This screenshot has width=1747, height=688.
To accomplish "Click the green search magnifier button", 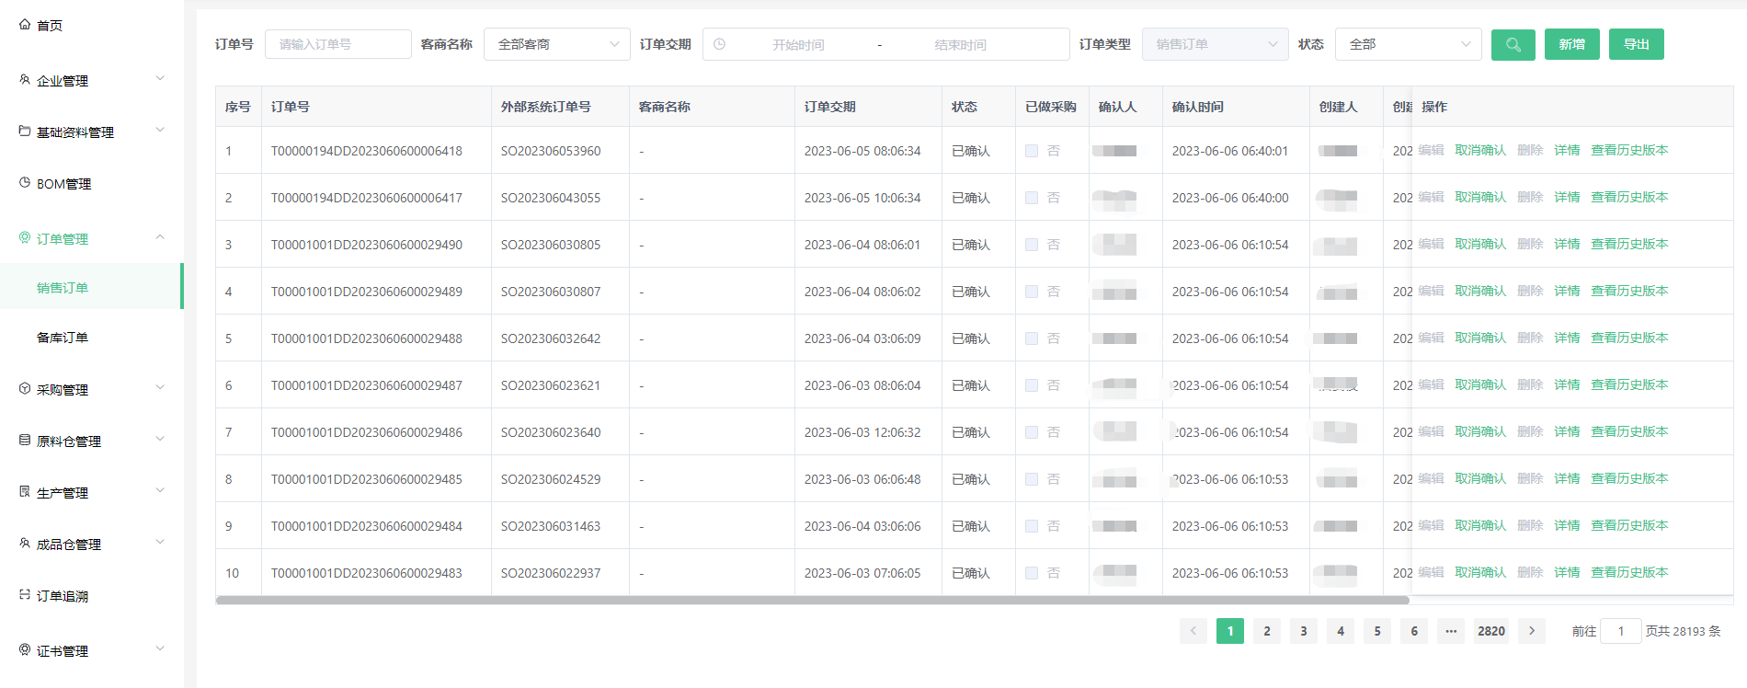I will click(x=1513, y=44).
